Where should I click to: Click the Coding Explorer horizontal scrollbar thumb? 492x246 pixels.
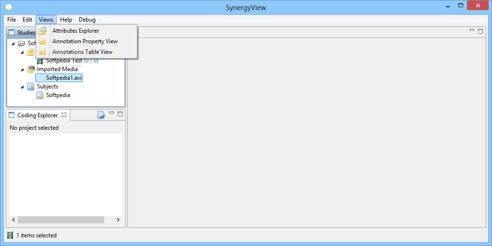click(61, 220)
